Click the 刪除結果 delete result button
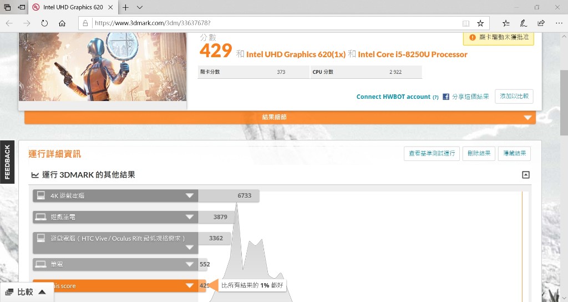The height and width of the screenshot is (302, 568). pyautogui.click(x=479, y=154)
